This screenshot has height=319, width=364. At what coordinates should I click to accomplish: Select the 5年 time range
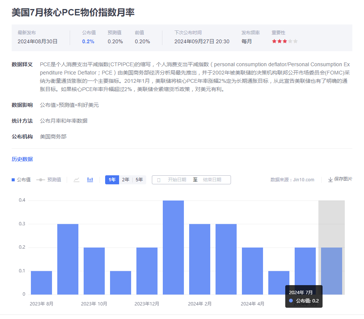(x=139, y=180)
